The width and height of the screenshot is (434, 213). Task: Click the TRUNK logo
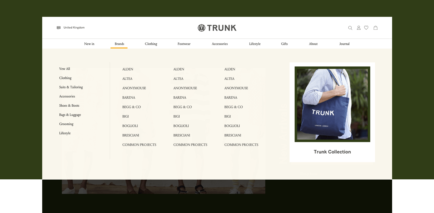click(217, 28)
